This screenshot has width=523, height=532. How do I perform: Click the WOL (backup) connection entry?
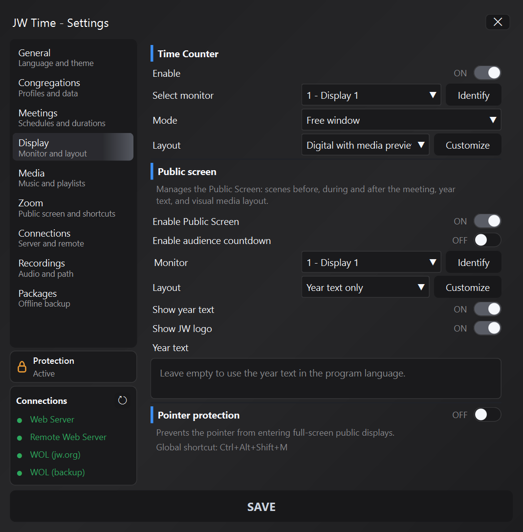[x=57, y=472]
